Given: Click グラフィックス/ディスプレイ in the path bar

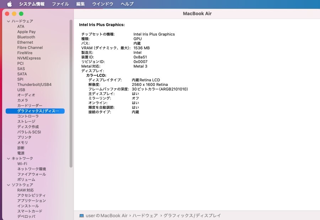Looking at the screenshot, I should (192, 215).
